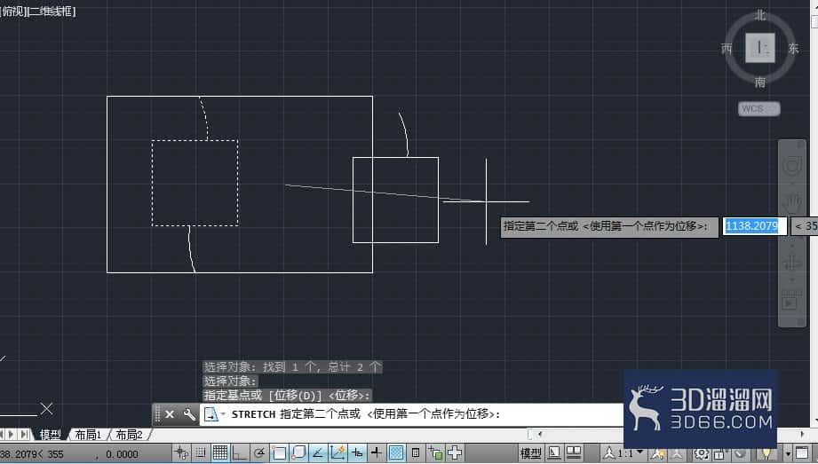Screen dimensions: 818x464
Task: Click the [俯视] view control label
Action: [12, 11]
